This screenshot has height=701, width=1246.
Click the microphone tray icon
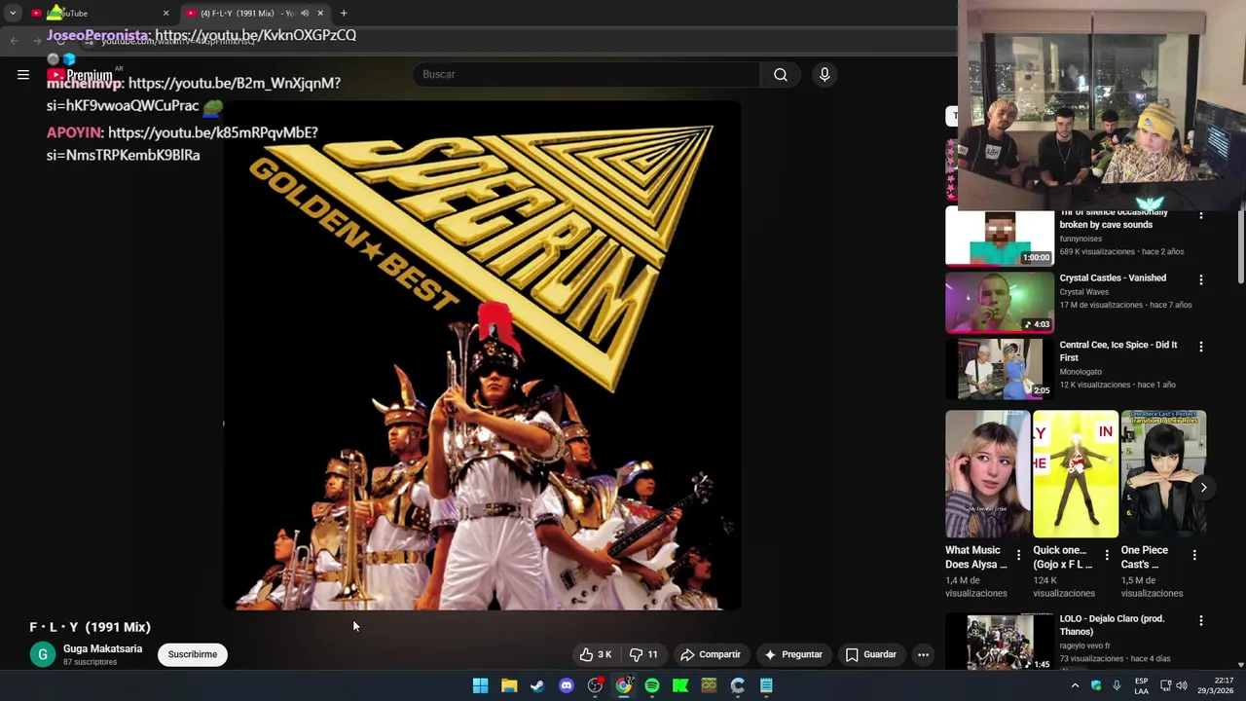point(1117,685)
